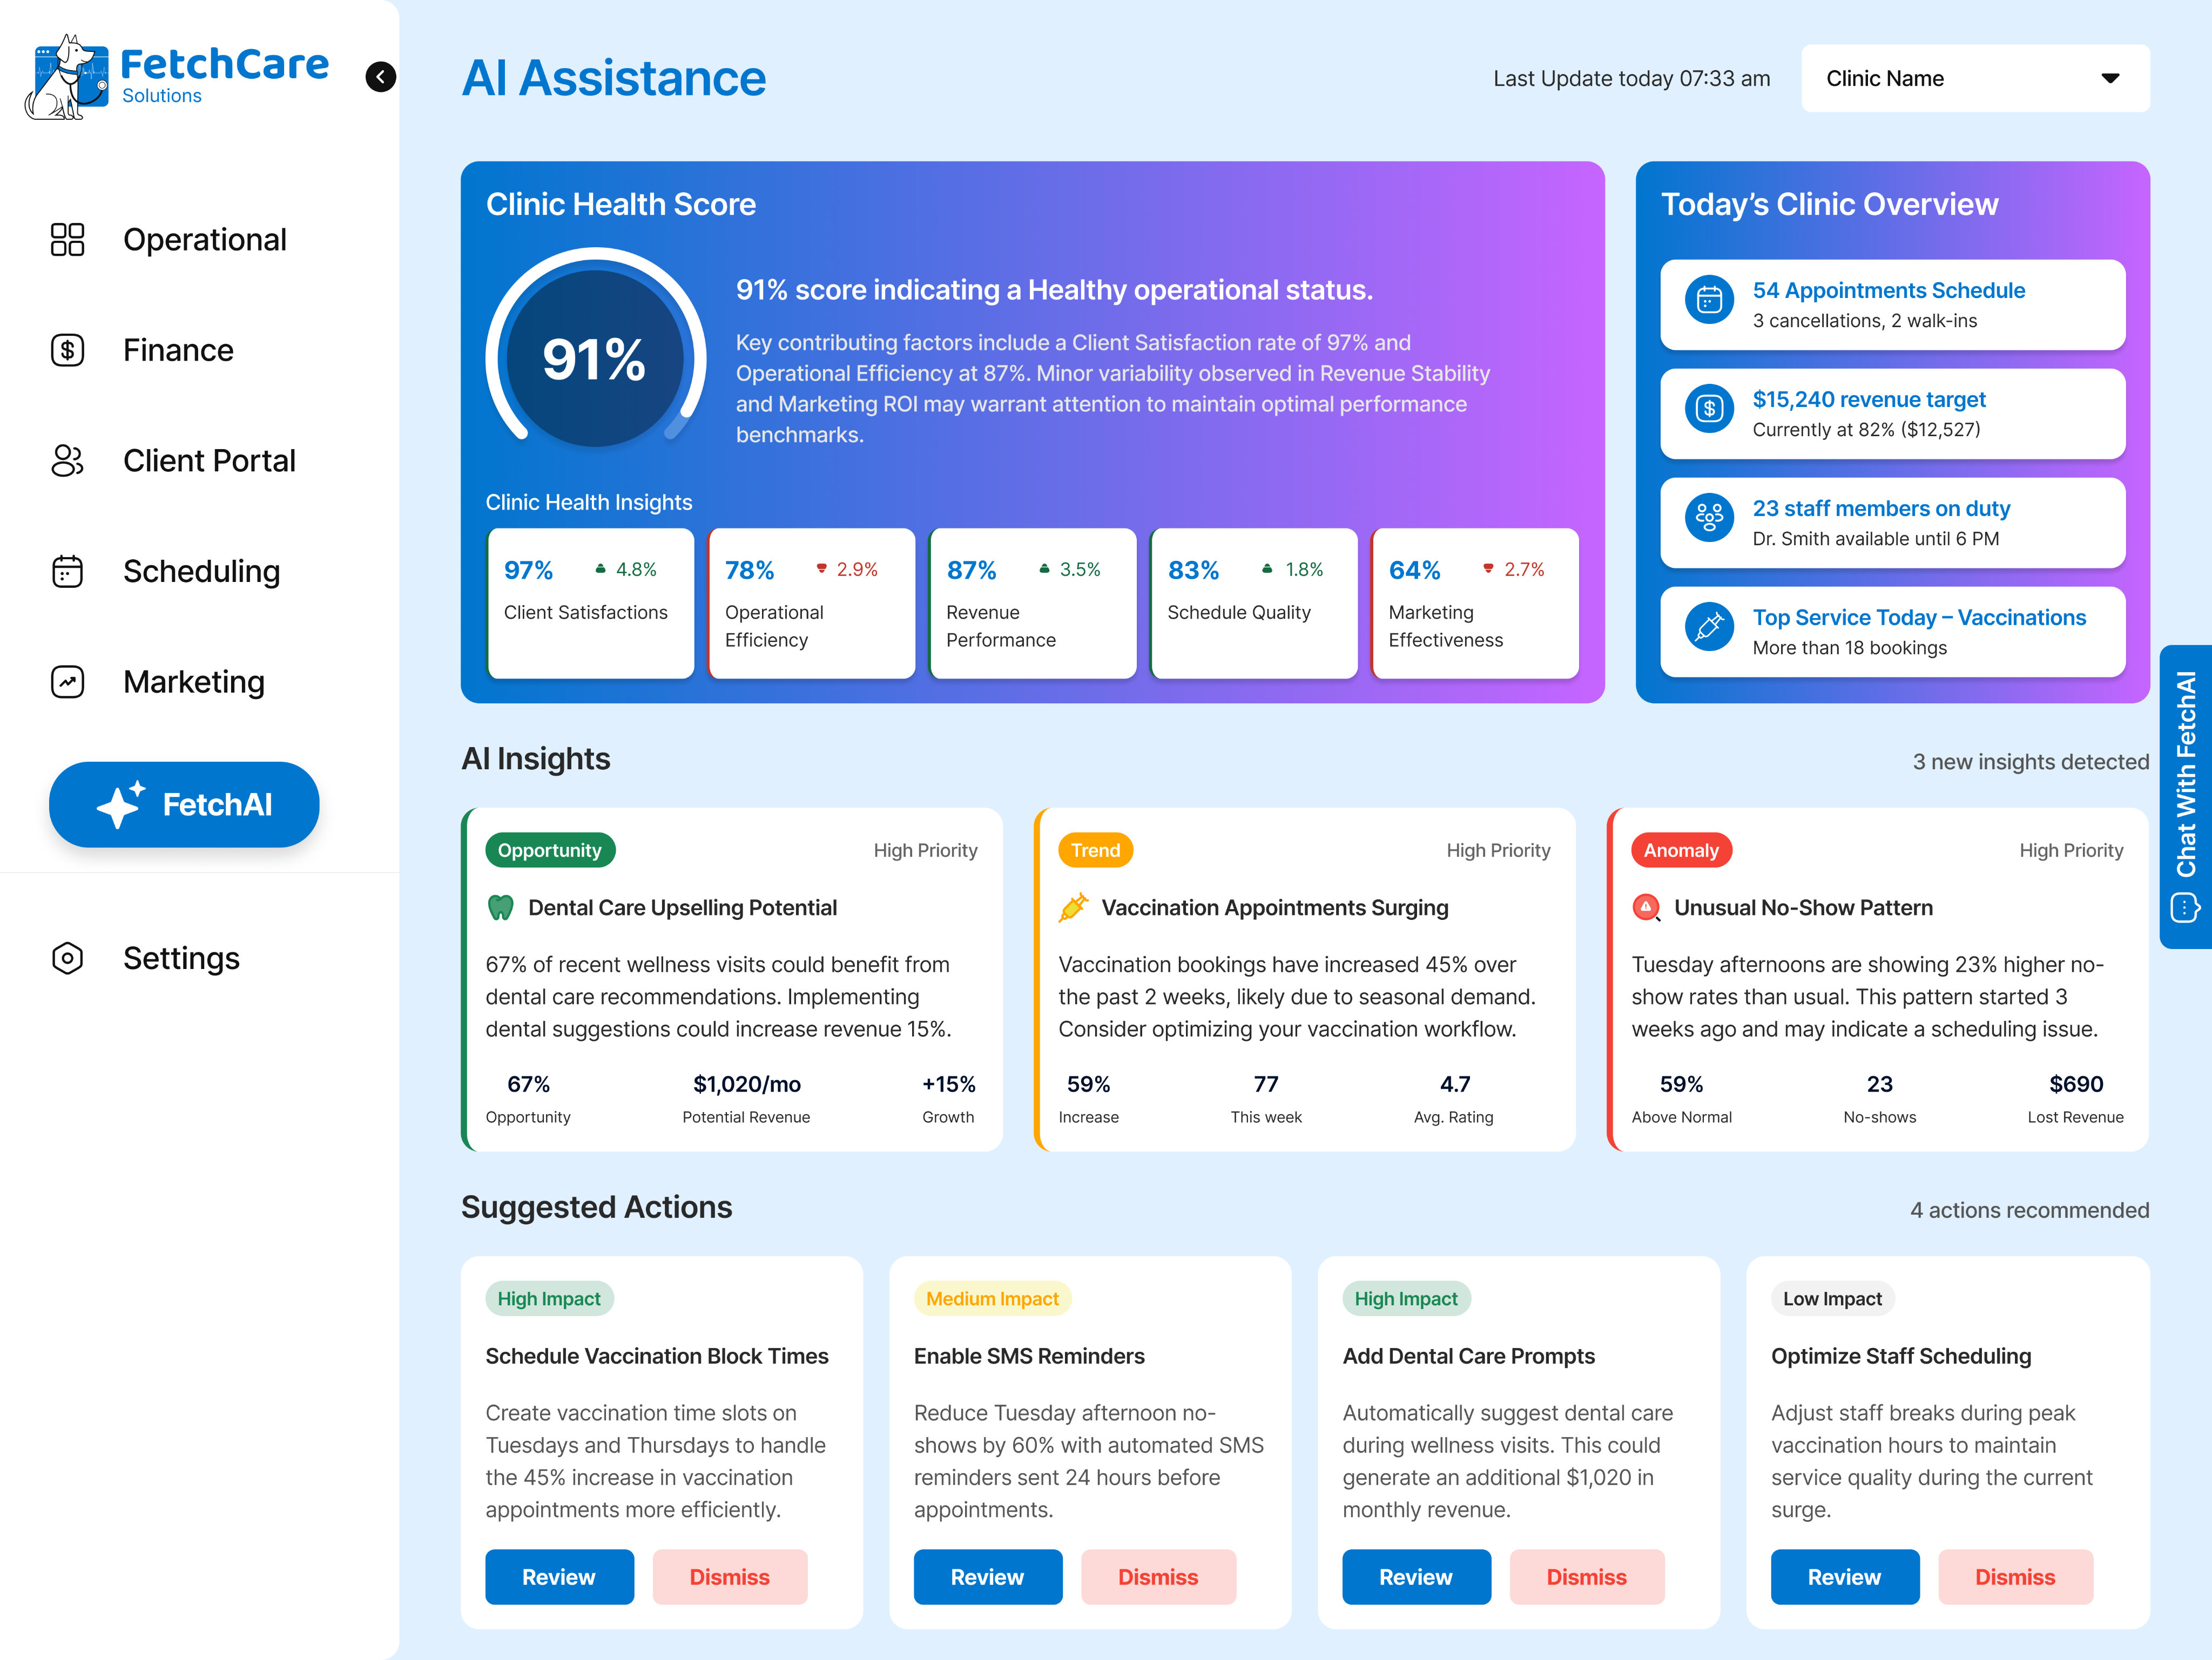Click the Finance dollar icon

click(x=67, y=350)
